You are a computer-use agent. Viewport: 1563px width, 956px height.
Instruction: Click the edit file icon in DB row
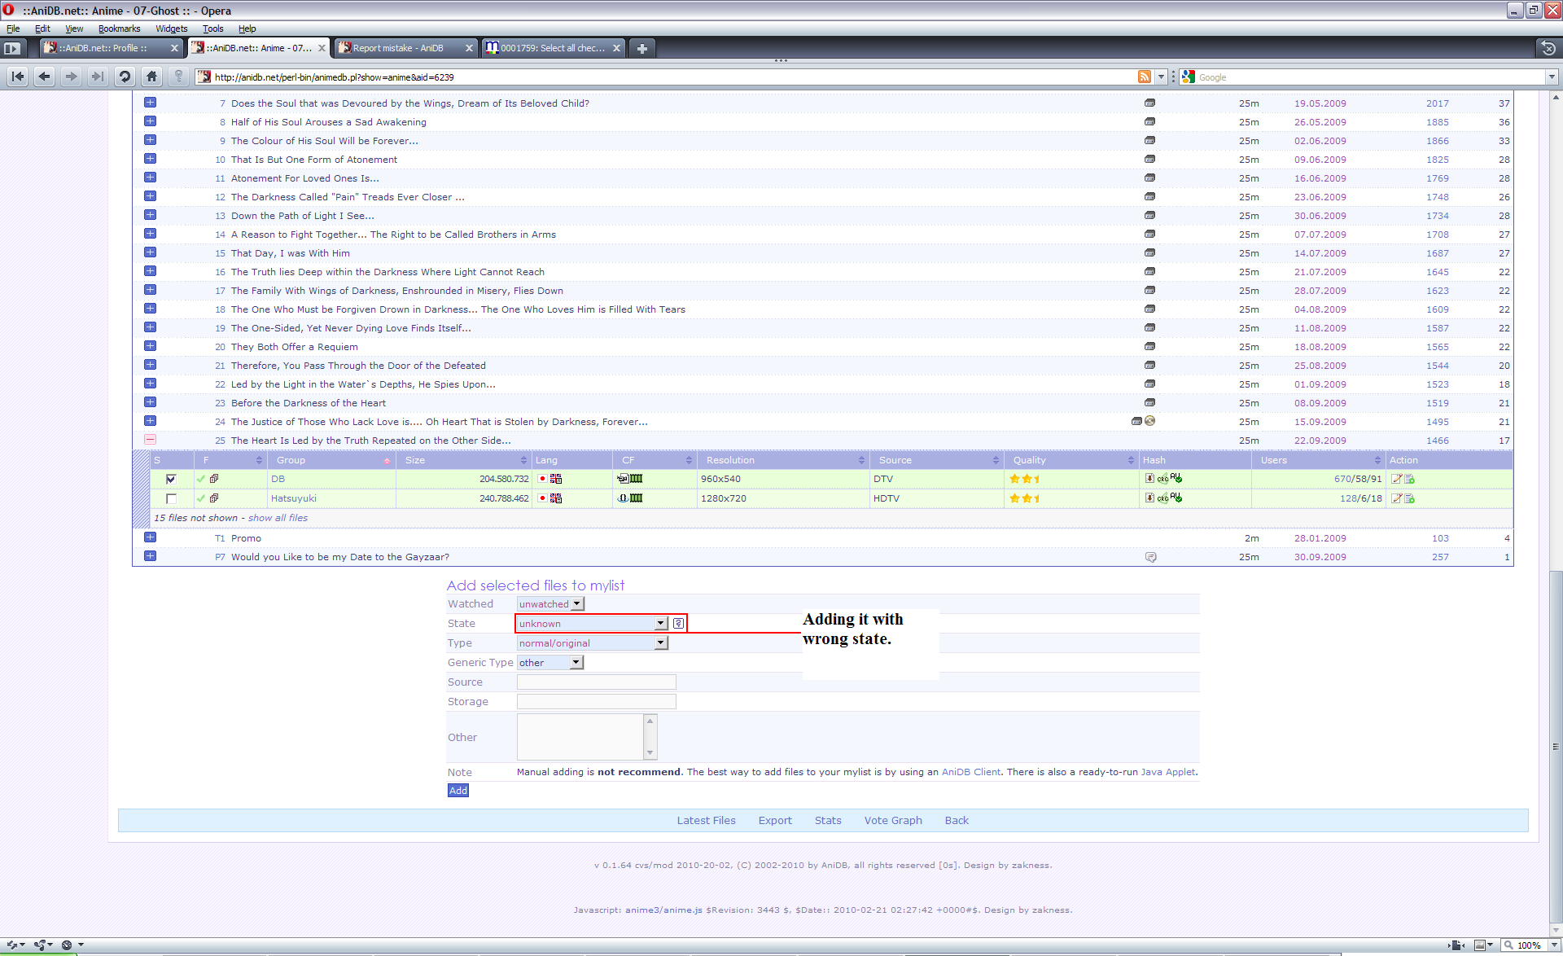click(x=1396, y=479)
